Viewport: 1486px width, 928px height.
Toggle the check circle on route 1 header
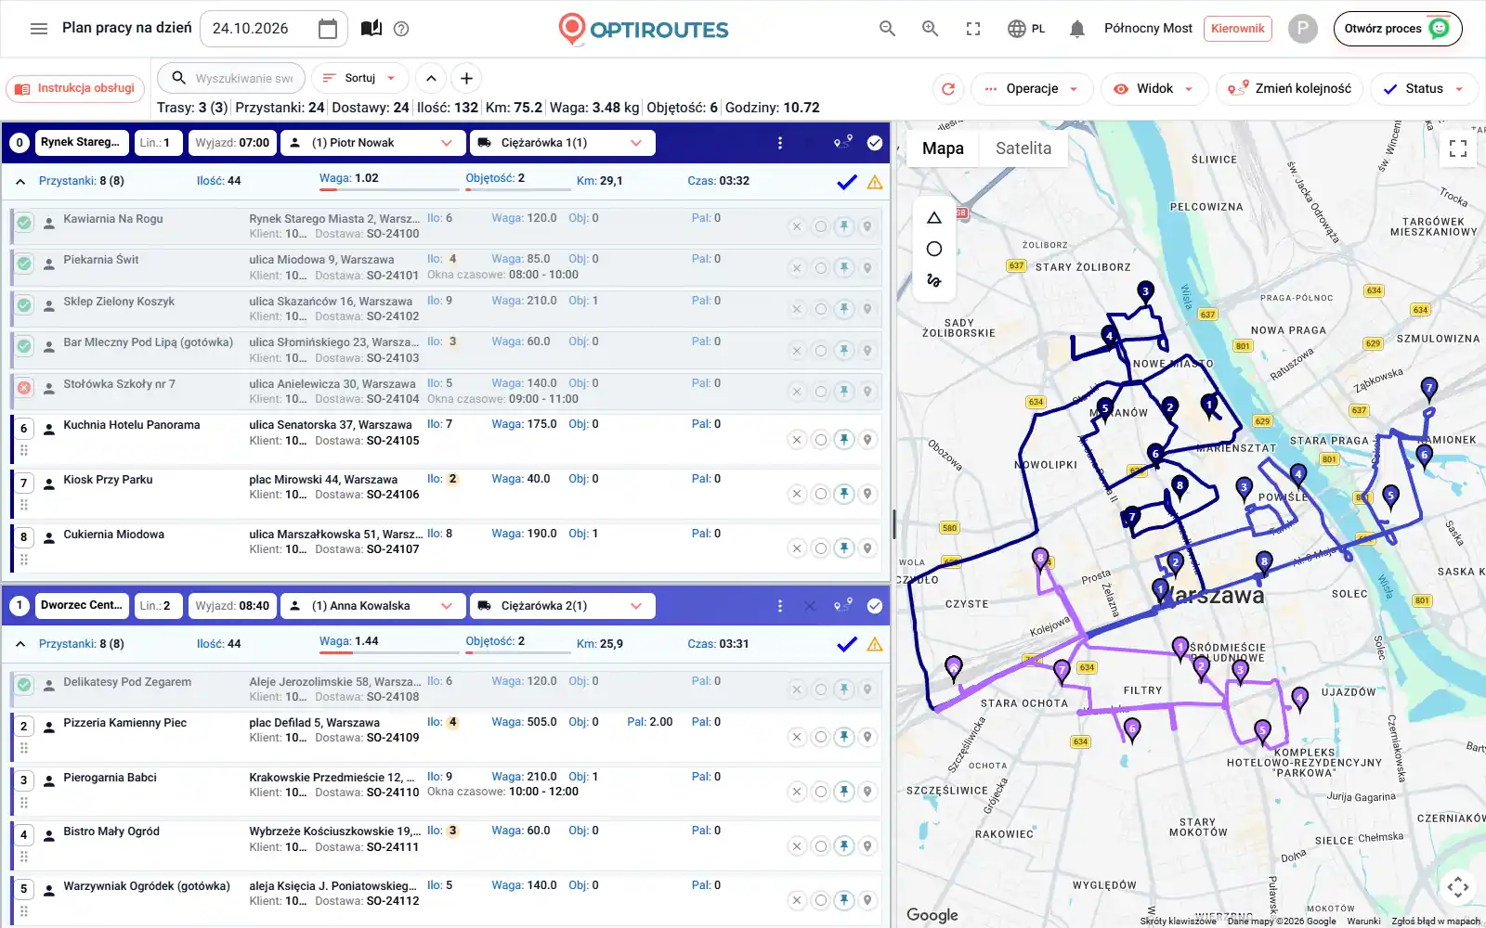[x=875, y=606]
